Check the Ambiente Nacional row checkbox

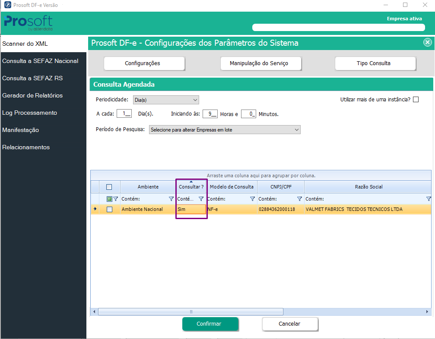pyautogui.click(x=110, y=209)
